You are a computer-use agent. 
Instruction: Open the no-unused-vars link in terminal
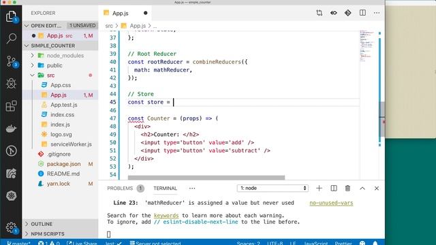click(x=331, y=203)
